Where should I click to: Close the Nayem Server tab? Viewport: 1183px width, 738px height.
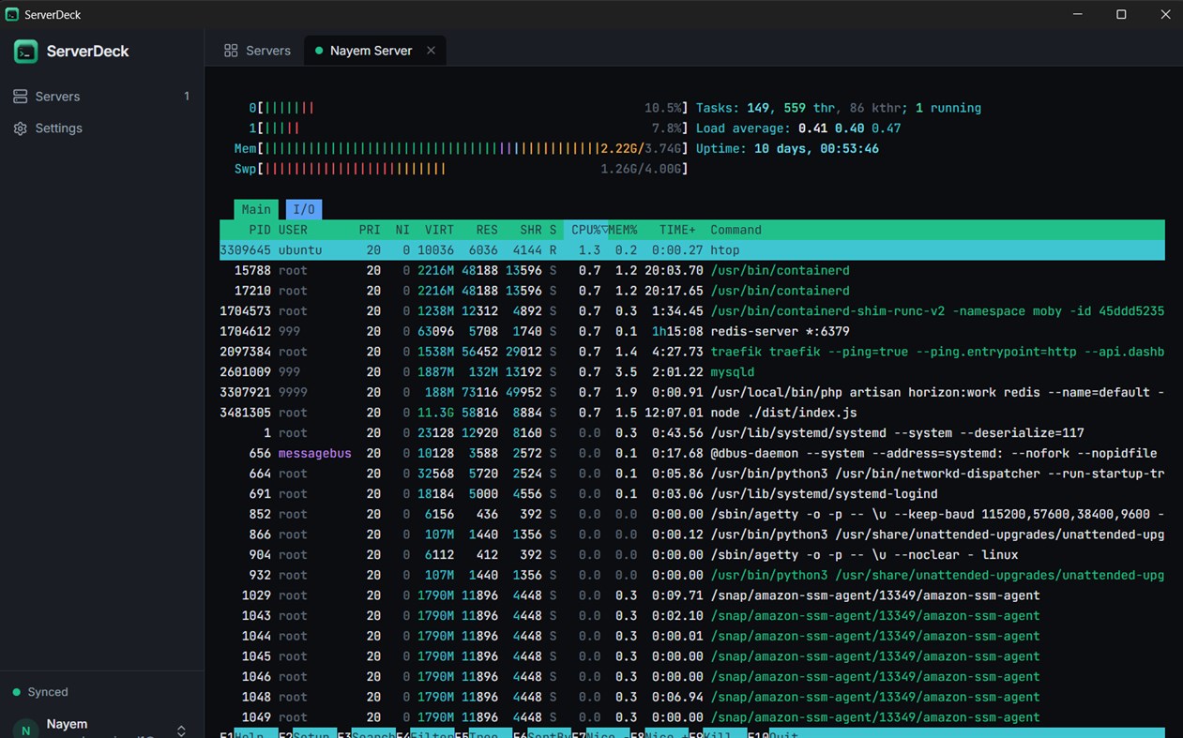pos(431,51)
